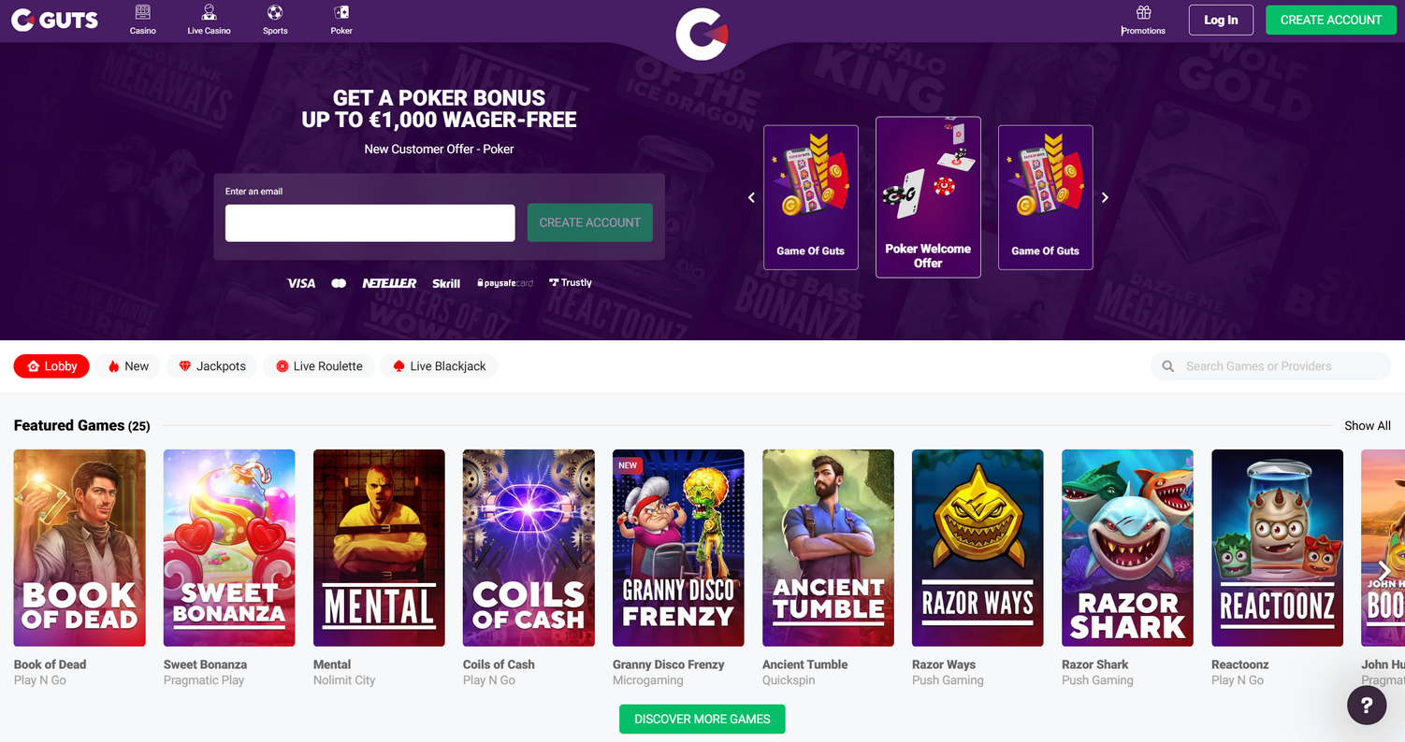Select the Lobby filter tab
Viewport: 1405px width, 742px height.
pos(51,366)
